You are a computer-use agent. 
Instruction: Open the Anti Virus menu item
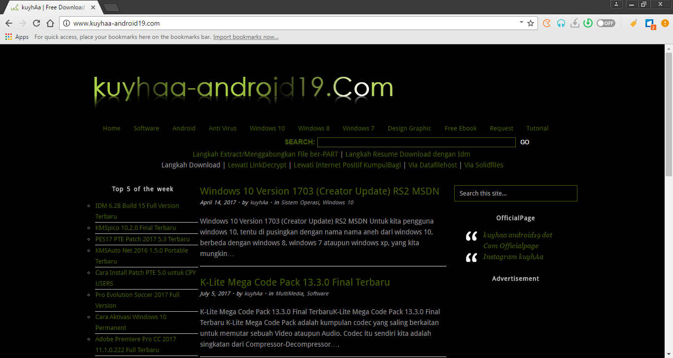tap(223, 128)
